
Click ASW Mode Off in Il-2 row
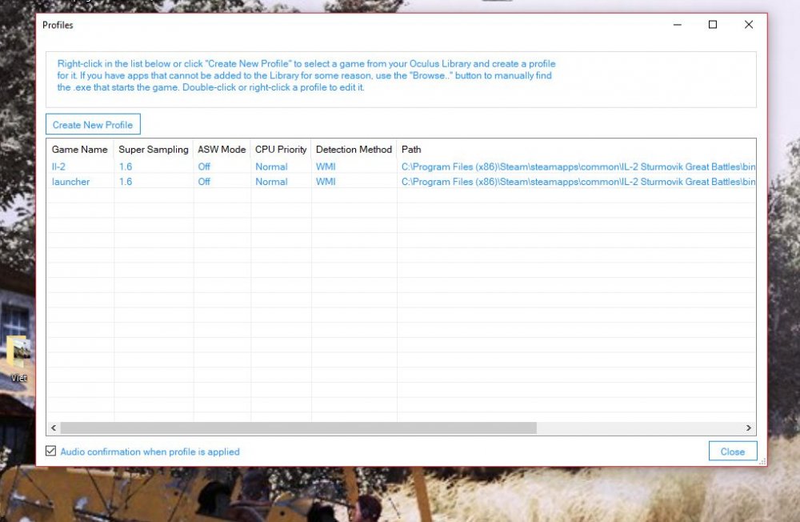204,167
